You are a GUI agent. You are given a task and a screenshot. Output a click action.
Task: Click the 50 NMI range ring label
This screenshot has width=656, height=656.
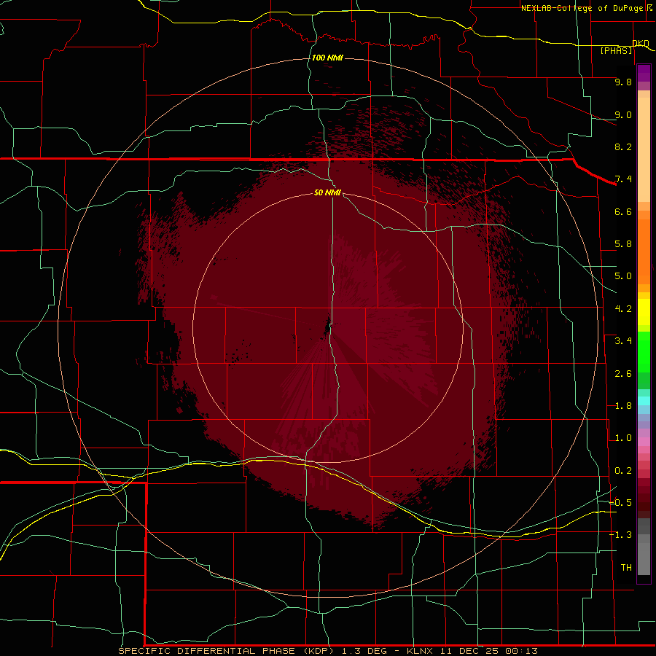pos(327,192)
